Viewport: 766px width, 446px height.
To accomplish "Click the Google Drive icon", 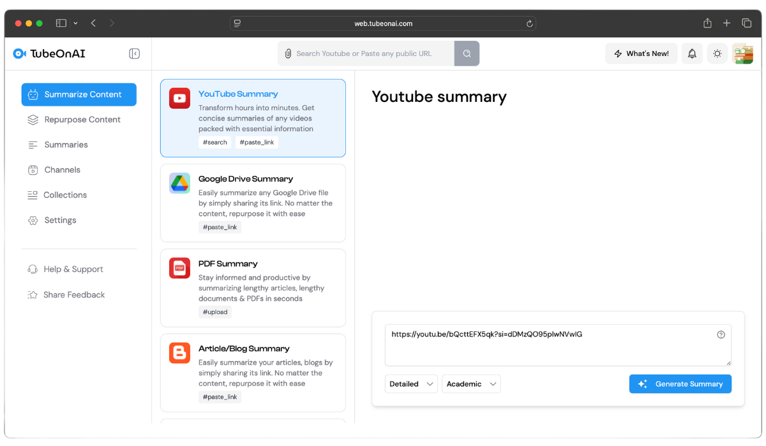I will tap(179, 183).
